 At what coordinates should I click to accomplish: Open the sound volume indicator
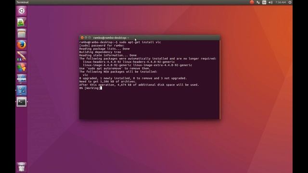pyautogui.click(x=270, y=2)
